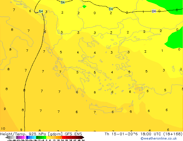Click the island of Crete outline
Viewport: 183px width, 141px height.
pos(106,108)
